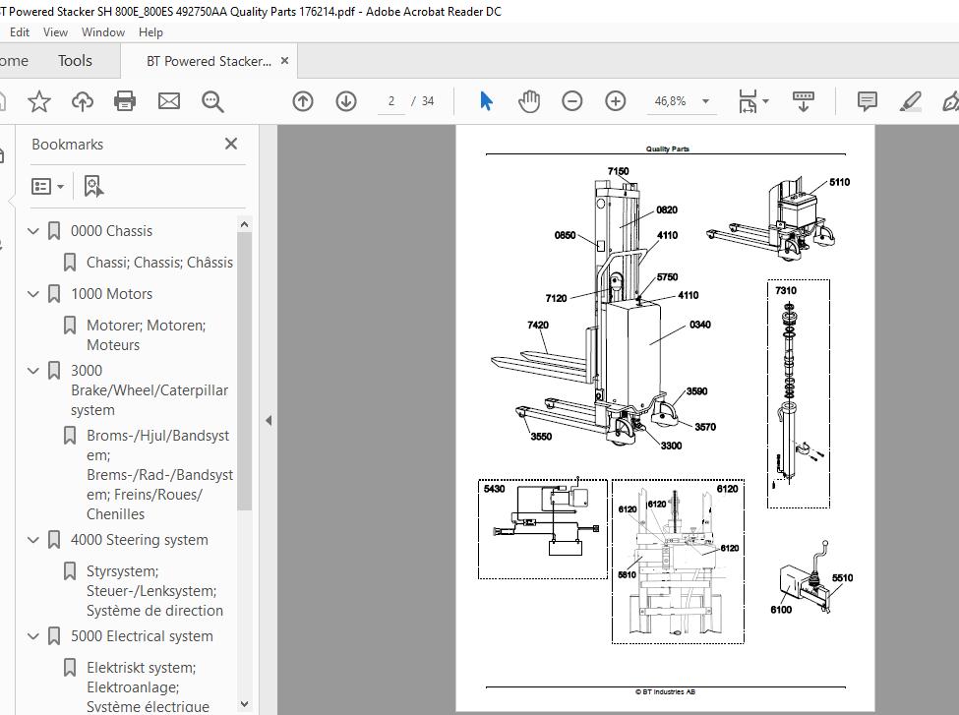Click the zoom in plus icon

pos(616,101)
